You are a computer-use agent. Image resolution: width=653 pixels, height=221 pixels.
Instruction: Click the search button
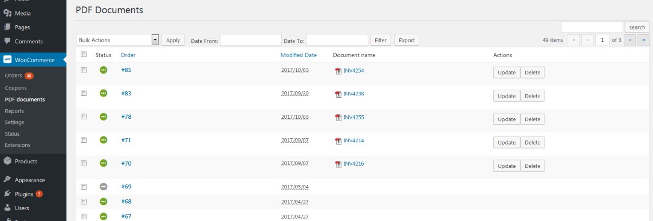(x=637, y=27)
